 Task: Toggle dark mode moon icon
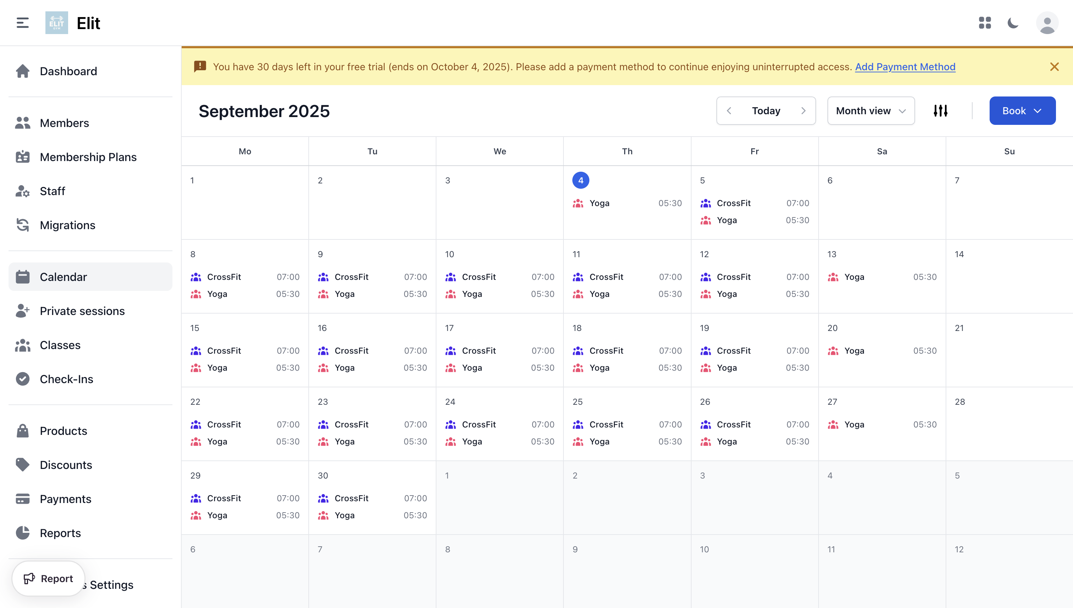1013,23
